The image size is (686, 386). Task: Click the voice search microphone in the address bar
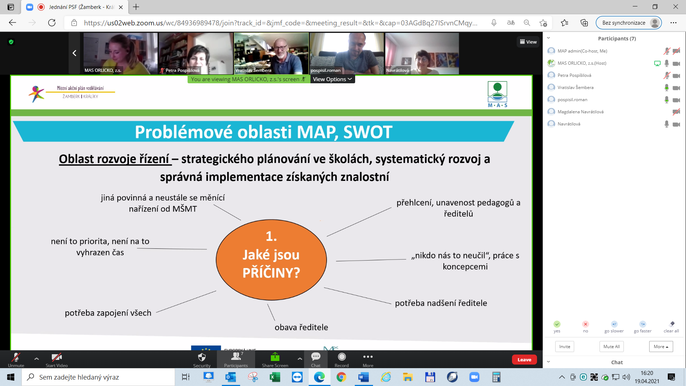tap(494, 23)
